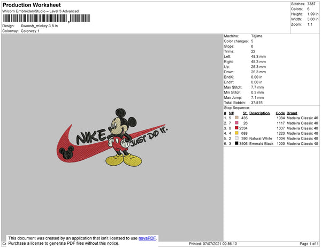
Task: Click the 'N#' column header
Action: click(231, 113)
